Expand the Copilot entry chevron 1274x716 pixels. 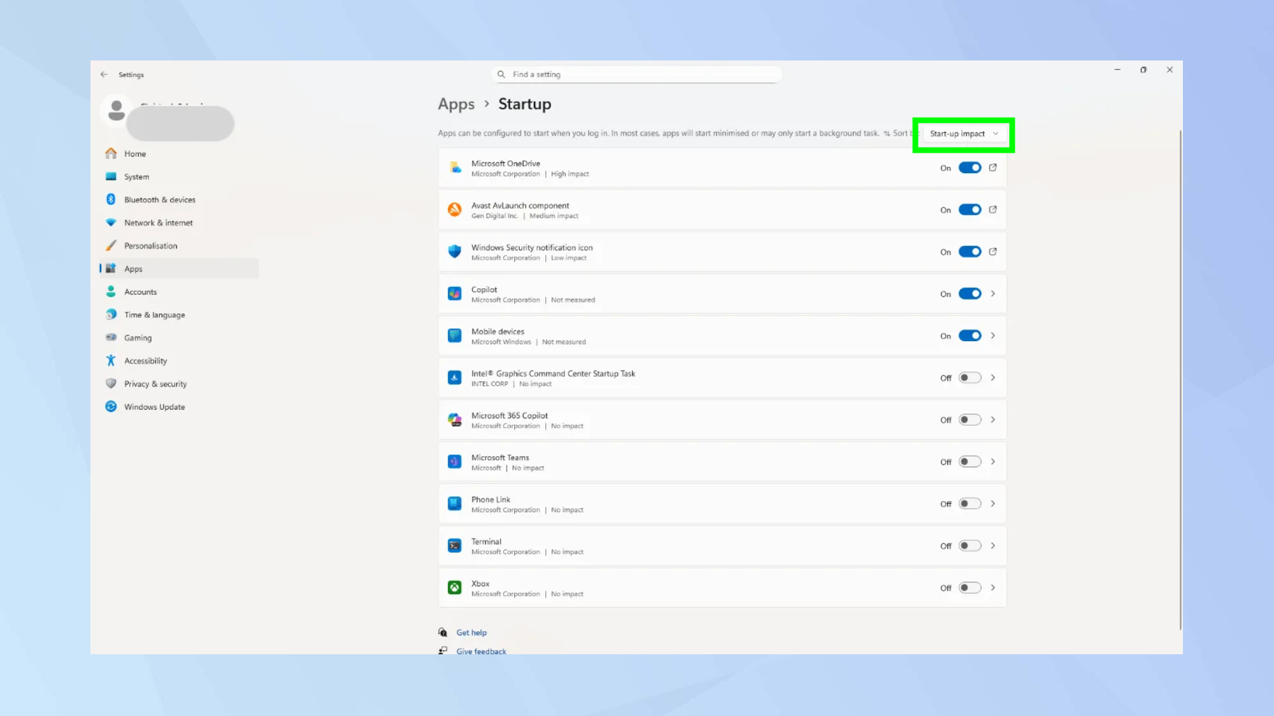pyautogui.click(x=993, y=293)
